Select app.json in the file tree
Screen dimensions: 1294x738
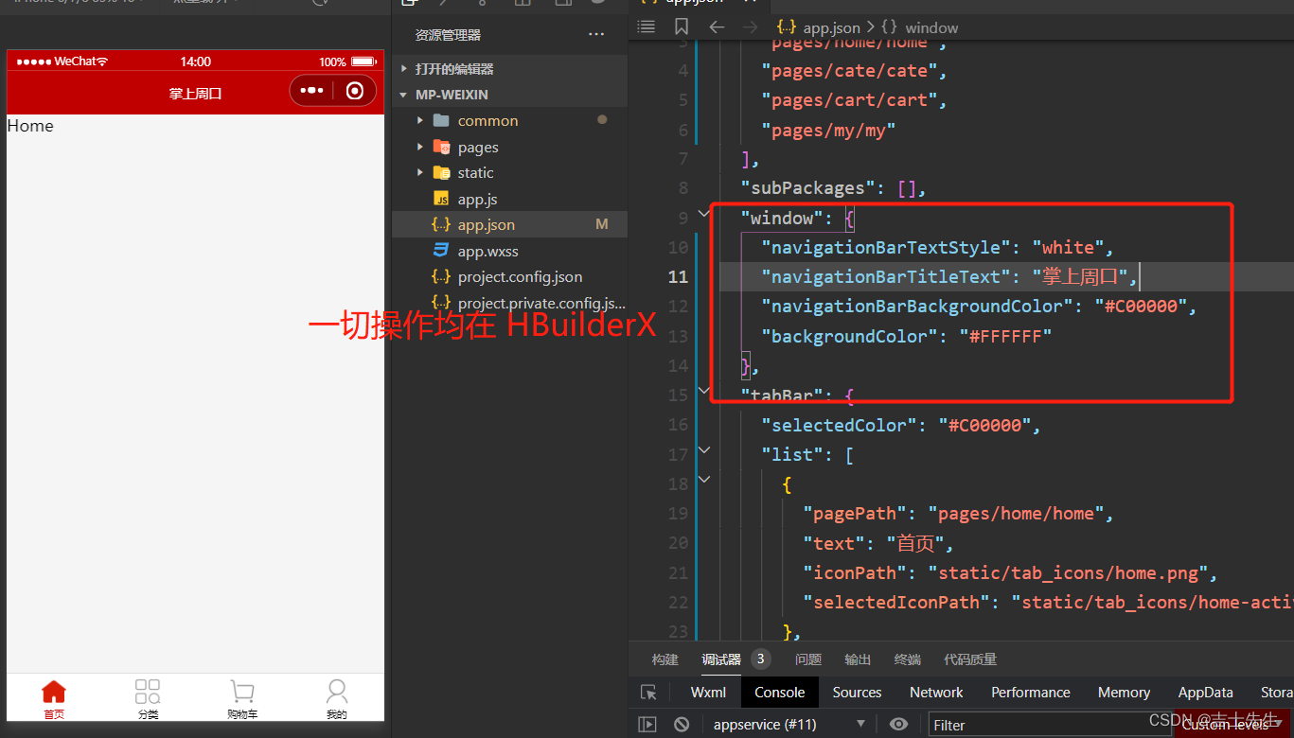509,224
